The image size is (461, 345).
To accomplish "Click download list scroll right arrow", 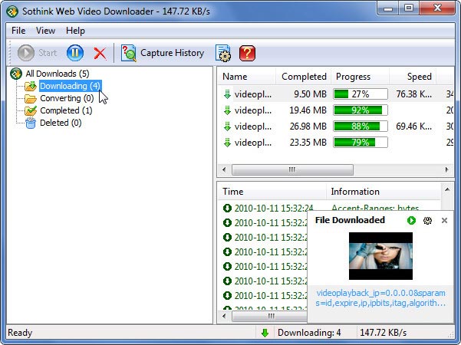I will 447,169.
